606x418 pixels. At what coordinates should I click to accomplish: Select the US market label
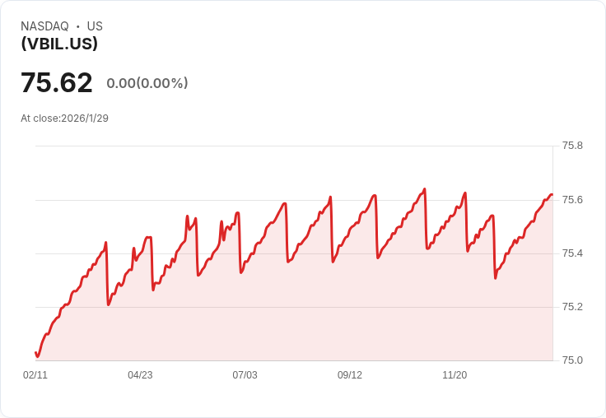point(95,26)
